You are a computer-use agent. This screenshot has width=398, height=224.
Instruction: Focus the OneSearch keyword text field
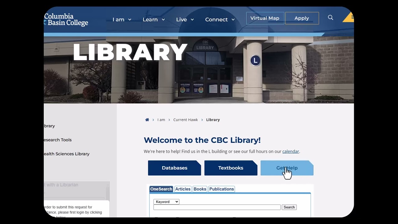click(217, 207)
